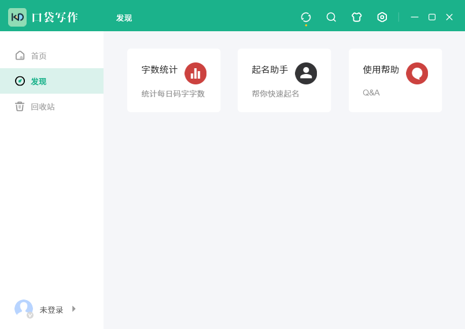This screenshot has width=465, height=329.
Task: Open search with magnifier icon
Action: coord(331,17)
